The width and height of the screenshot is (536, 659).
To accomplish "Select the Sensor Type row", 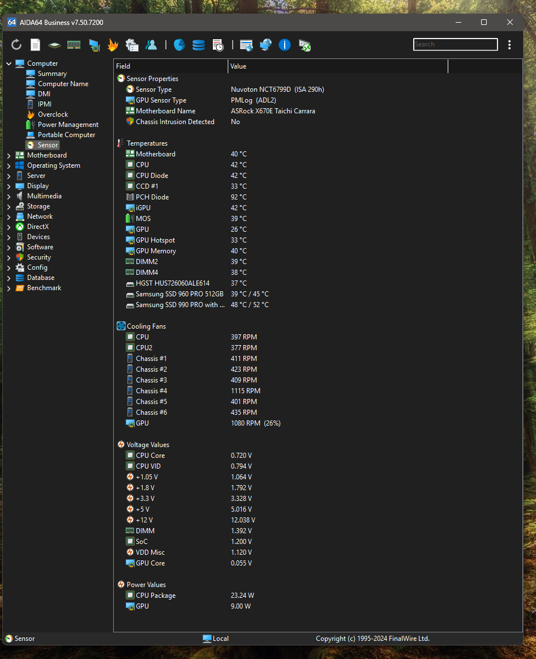I will tap(318, 90).
